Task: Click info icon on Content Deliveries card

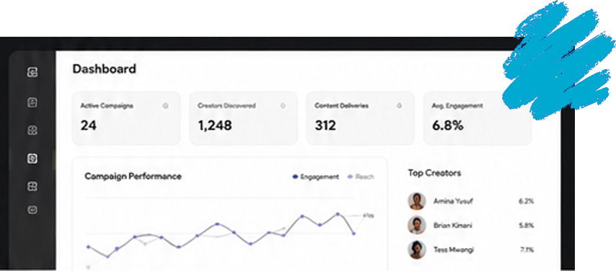Action: [399, 106]
